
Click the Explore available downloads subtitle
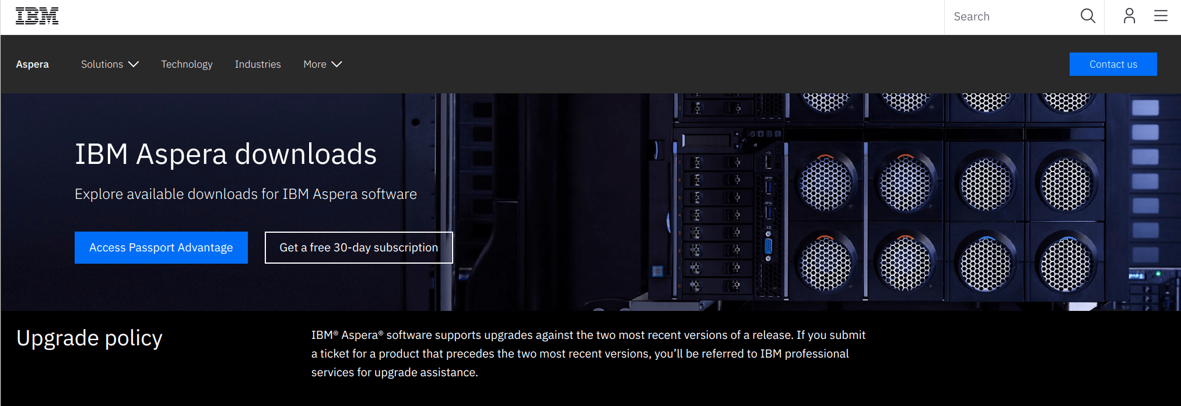click(x=246, y=194)
